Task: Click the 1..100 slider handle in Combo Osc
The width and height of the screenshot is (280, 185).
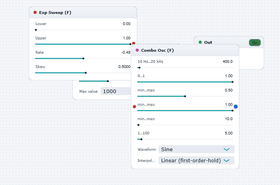Action: (142, 139)
